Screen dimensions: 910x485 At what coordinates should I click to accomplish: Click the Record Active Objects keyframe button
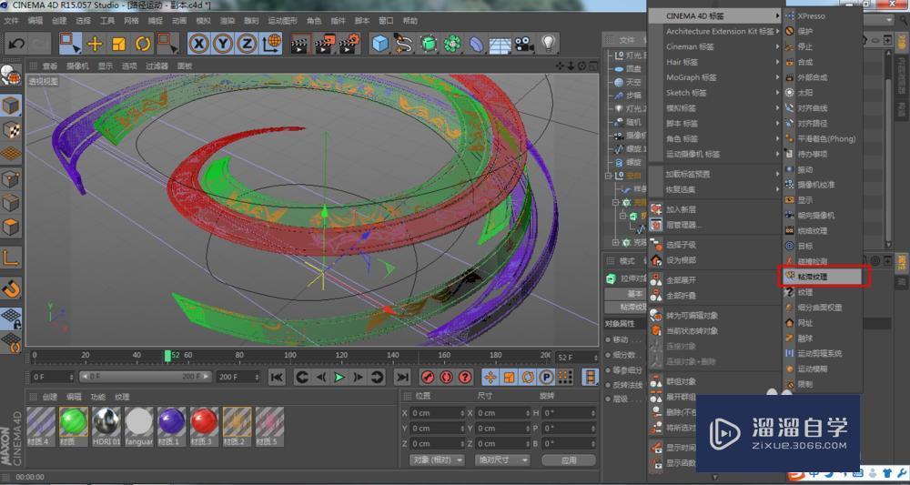428,377
